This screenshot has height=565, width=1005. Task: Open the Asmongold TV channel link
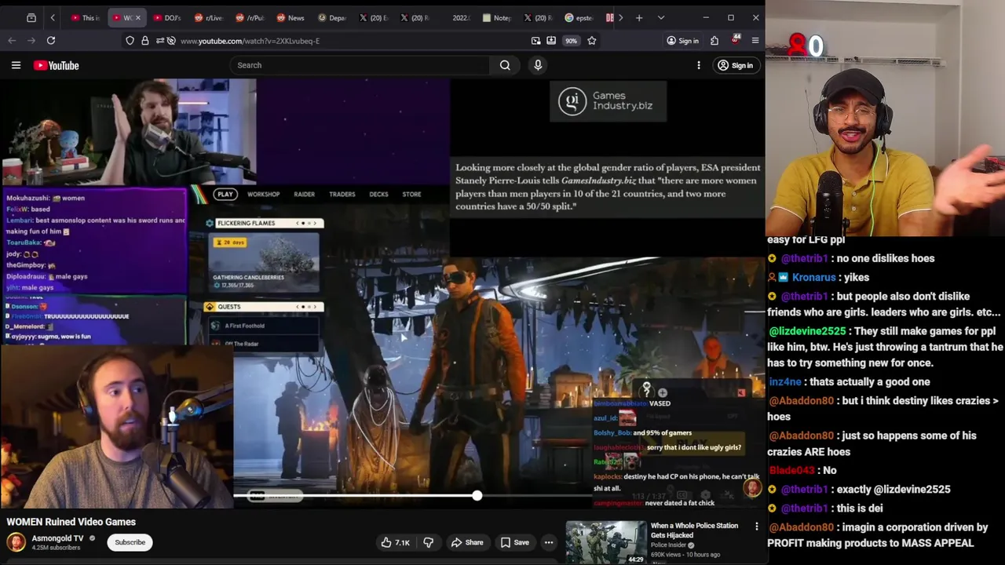(x=57, y=538)
